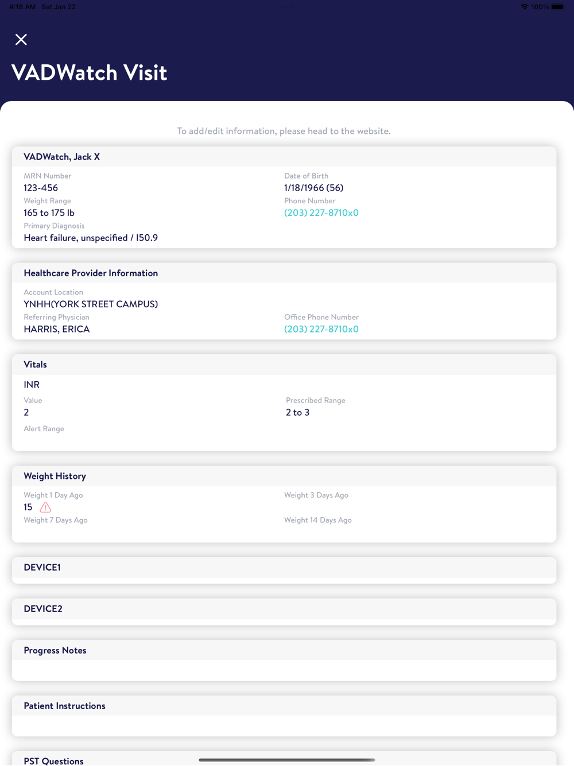This screenshot has width=574, height=766.
Task: Tap the Weight 3 Days Ago label
Action: tap(316, 495)
